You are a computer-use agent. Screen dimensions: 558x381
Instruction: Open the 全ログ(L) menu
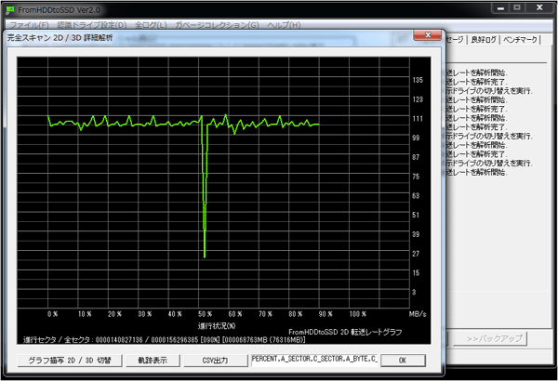tap(151, 25)
